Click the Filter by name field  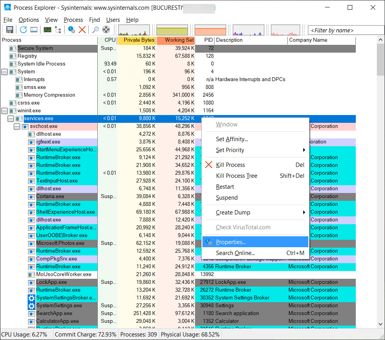pos(346,30)
